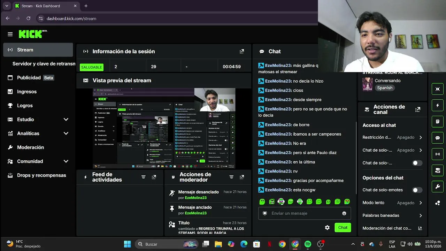This screenshot has height=251, width=446.
Task: Open the Palabras baneadas chevron
Action: coord(421,215)
